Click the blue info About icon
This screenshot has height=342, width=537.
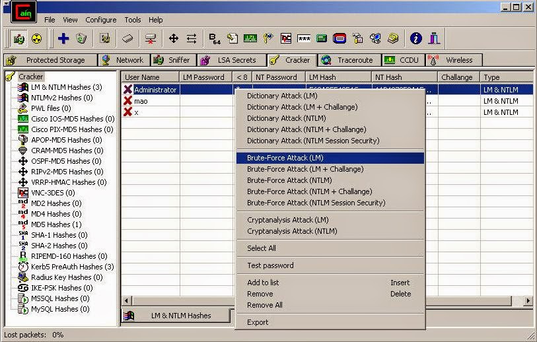point(415,38)
